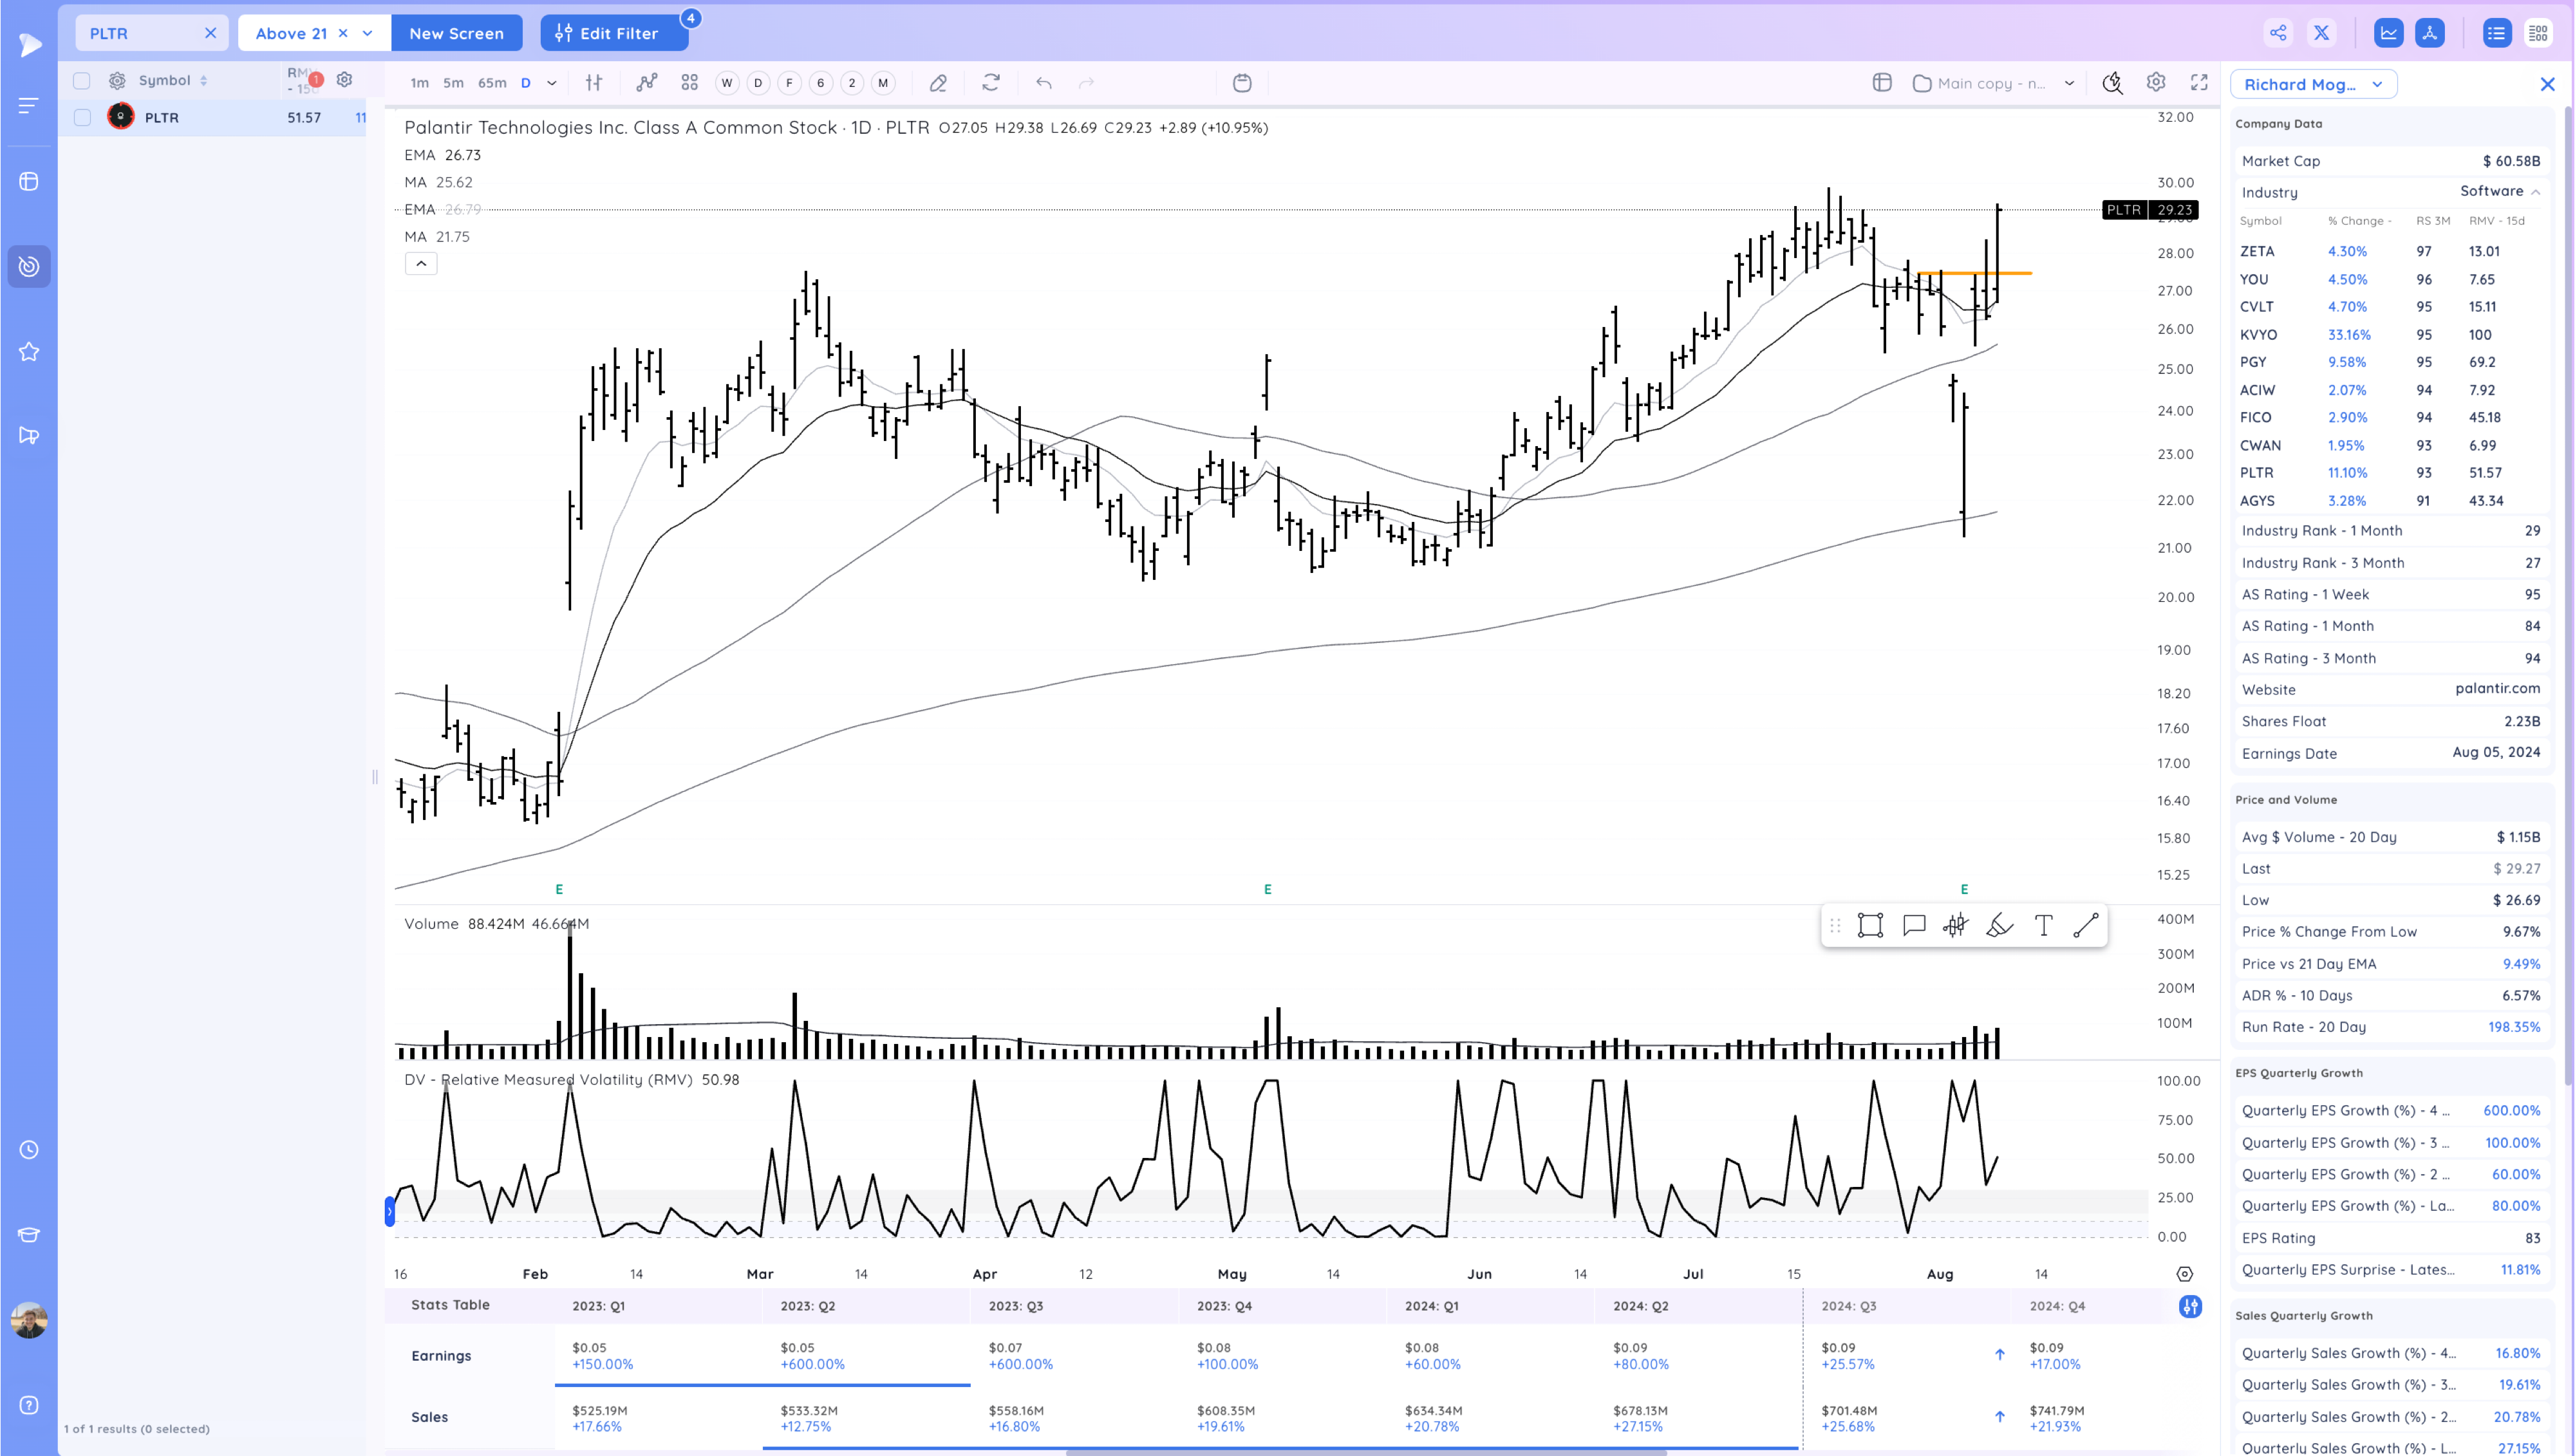This screenshot has height=1456, width=2575.
Task: Select the trend line drawing tool
Action: [x=2086, y=925]
